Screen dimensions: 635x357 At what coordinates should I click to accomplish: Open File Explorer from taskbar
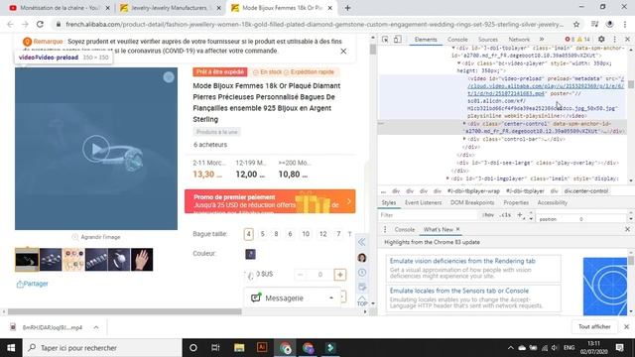coord(239,348)
